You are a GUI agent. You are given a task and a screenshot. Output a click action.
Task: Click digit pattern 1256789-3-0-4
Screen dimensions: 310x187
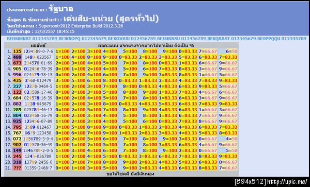pos(38,139)
